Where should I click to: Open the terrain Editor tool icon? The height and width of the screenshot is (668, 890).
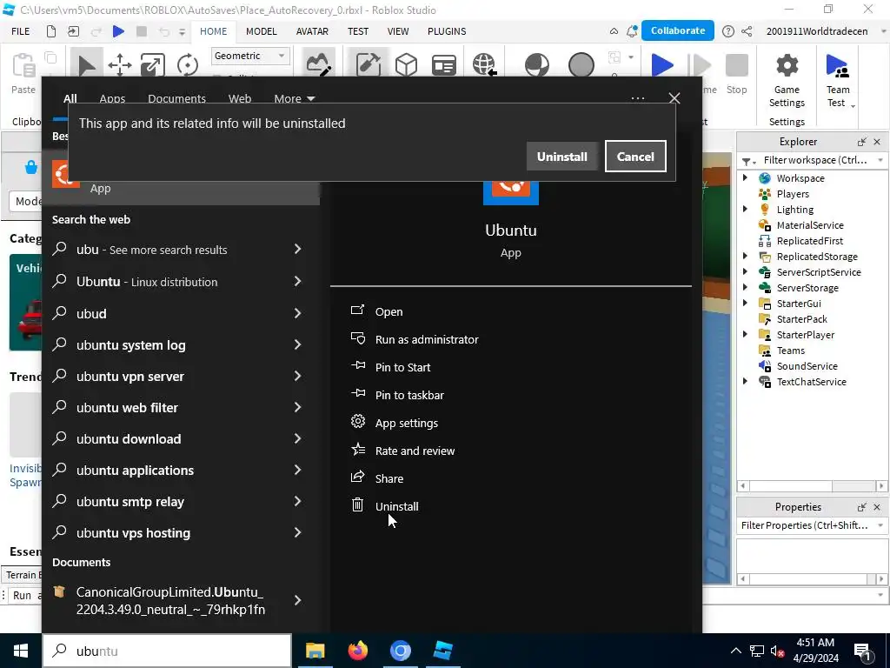coord(318,64)
